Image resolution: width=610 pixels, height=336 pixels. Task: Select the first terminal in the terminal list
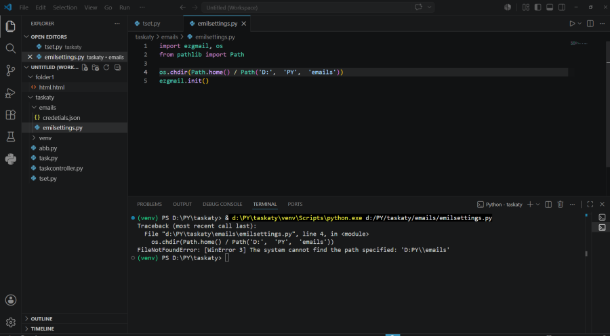602,217
